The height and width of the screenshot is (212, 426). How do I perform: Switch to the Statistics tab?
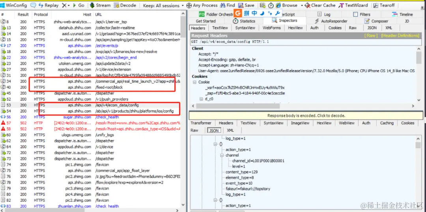[x=244, y=21]
